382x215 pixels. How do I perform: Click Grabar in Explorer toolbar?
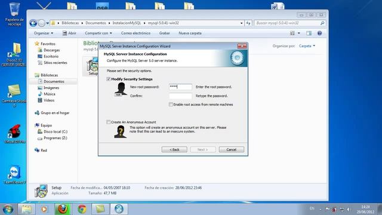(165, 33)
